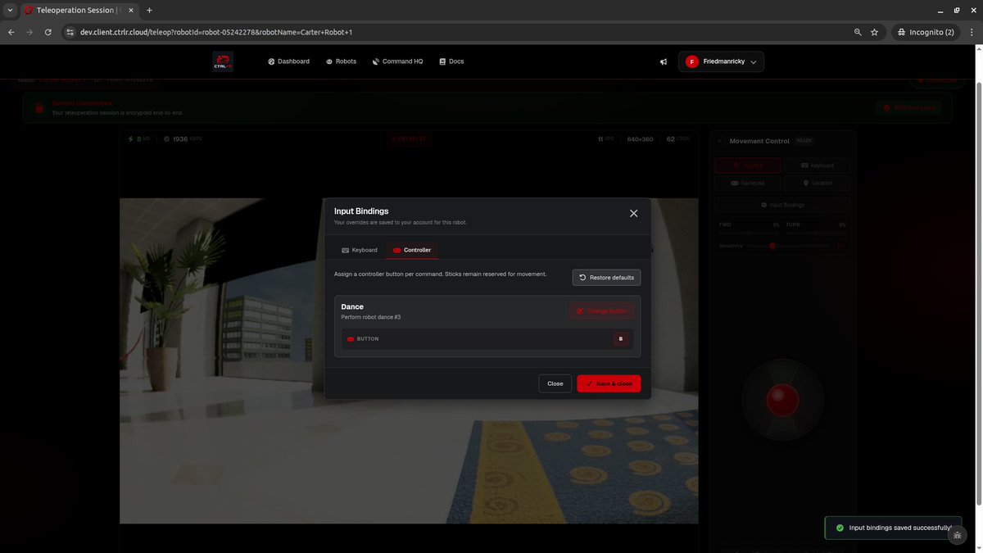Open Command HQ nav item
983x553 pixels.
coord(397,61)
